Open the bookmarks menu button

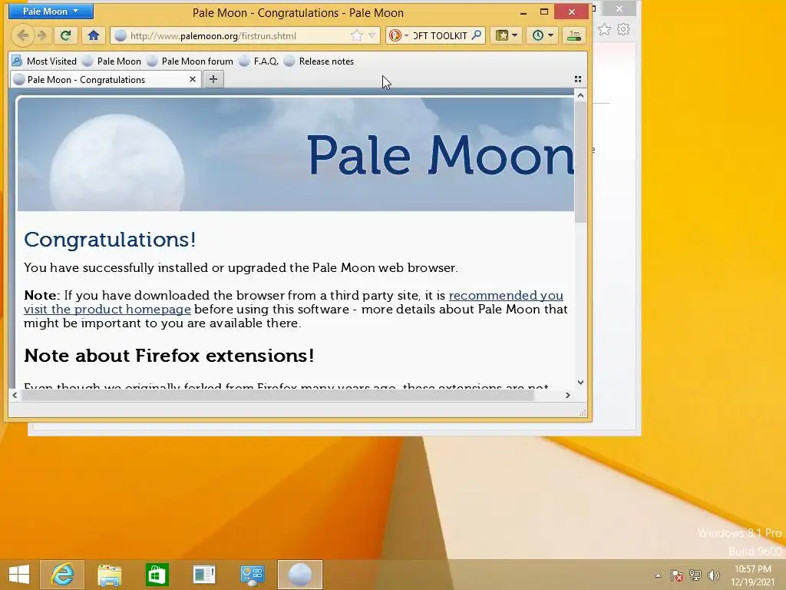click(x=507, y=35)
